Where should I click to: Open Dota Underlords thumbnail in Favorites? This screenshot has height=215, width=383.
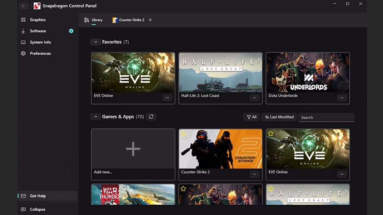coord(308,72)
